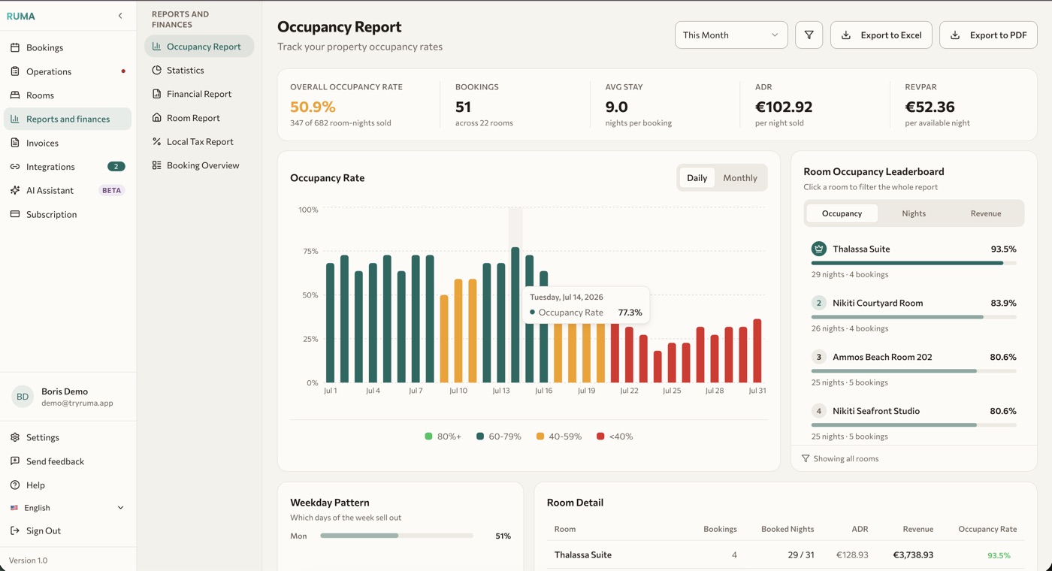Viewport: 1052px width, 571px height.
Task: Click the crown icon beside Thalassa Suite
Action: pos(819,249)
